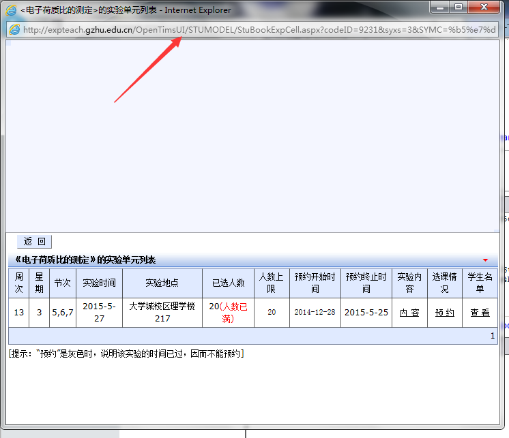The height and width of the screenshot is (438, 509).
Task: Click the 2015-5-27 experiment date cell
Action: (100, 312)
